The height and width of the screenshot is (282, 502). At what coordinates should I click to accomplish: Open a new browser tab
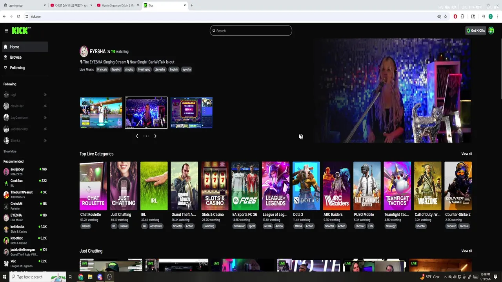click(191, 5)
